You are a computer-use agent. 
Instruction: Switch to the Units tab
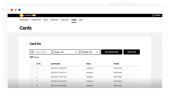tap(46, 20)
